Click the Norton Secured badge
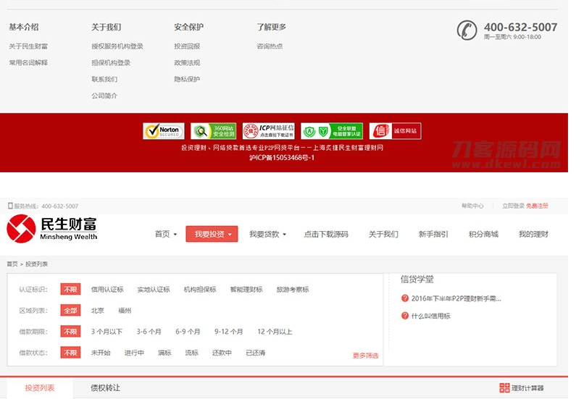The width and height of the screenshot is (584, 399). point(164,131)
